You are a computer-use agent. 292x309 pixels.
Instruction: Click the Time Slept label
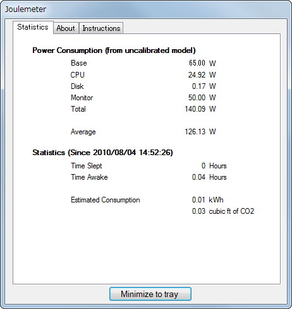(87, 166)
